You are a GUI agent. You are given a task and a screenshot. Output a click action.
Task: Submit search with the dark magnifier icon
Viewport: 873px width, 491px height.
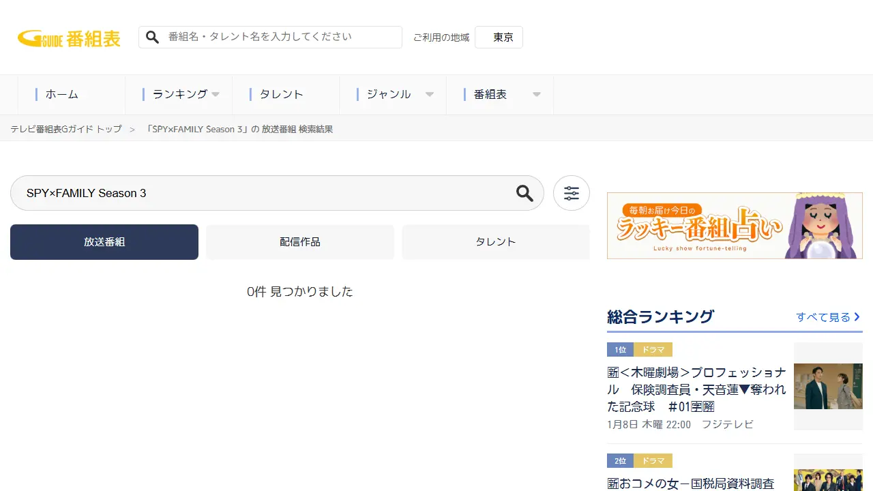tap(524, 193)
